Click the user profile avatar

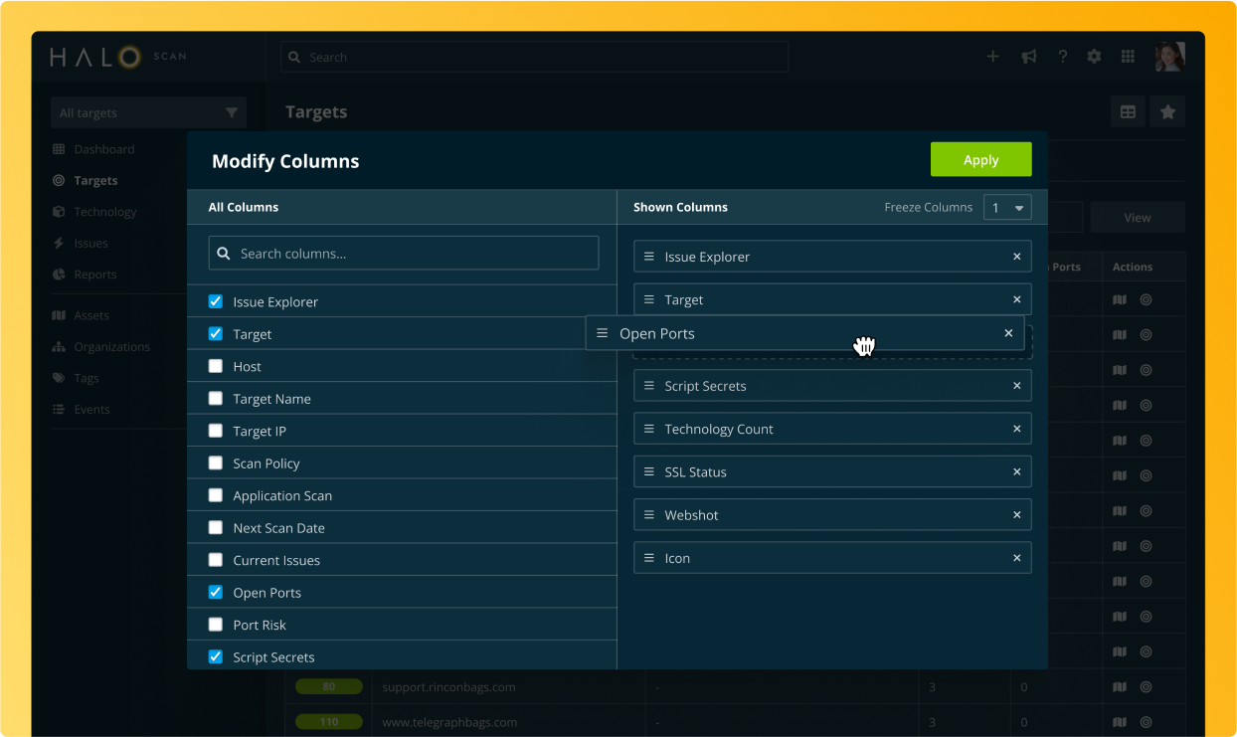click(x=1169, y=57)
